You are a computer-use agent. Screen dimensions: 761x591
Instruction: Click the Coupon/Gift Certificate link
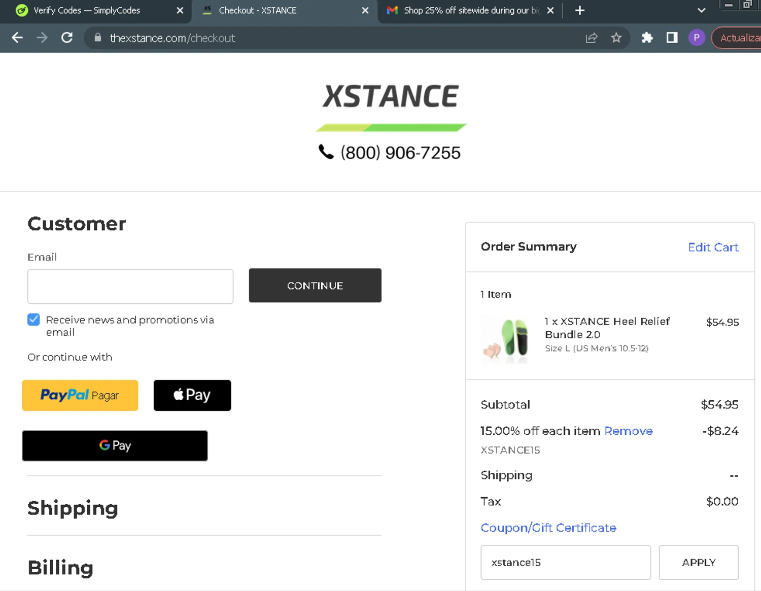[548, 528]
